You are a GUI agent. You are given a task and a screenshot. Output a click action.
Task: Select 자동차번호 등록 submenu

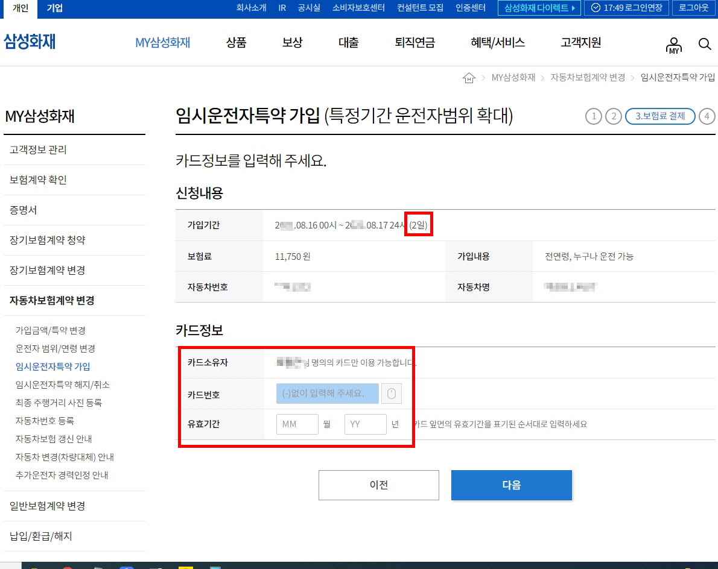(x=45, y=421)
